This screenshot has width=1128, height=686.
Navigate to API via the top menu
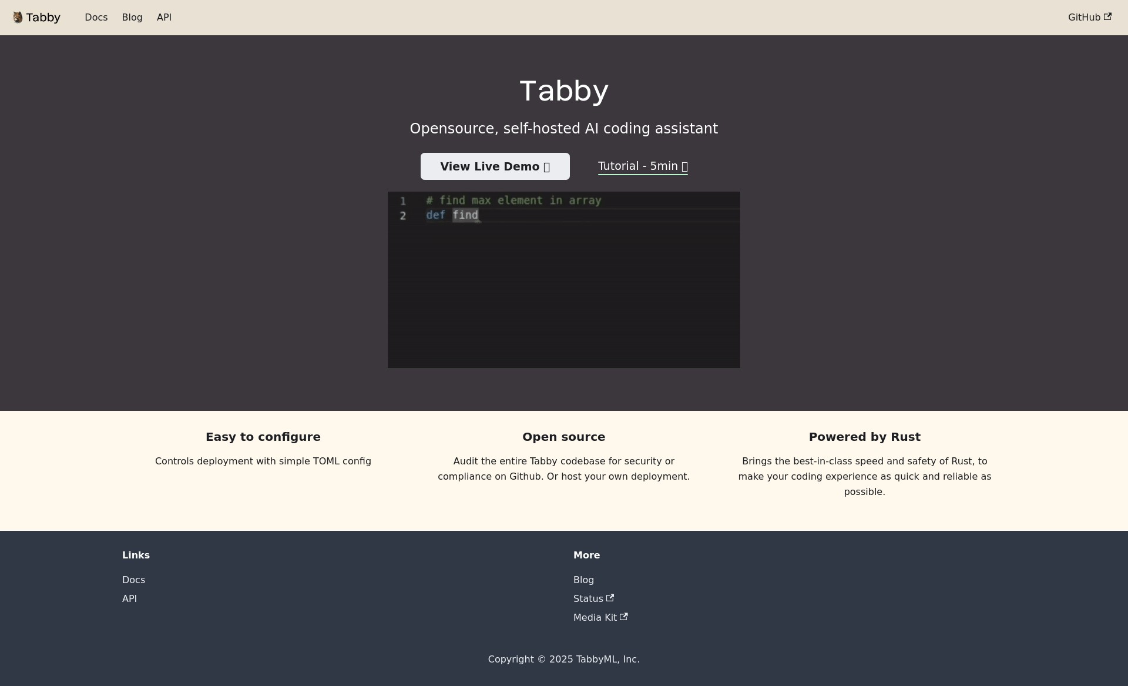[x=163, y=17]
